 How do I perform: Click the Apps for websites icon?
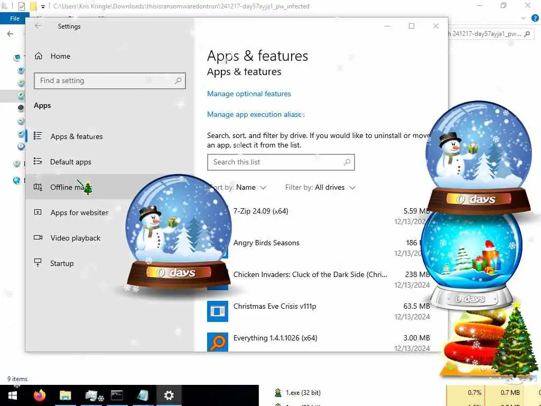pyautogui.click(x=38, y=212)
